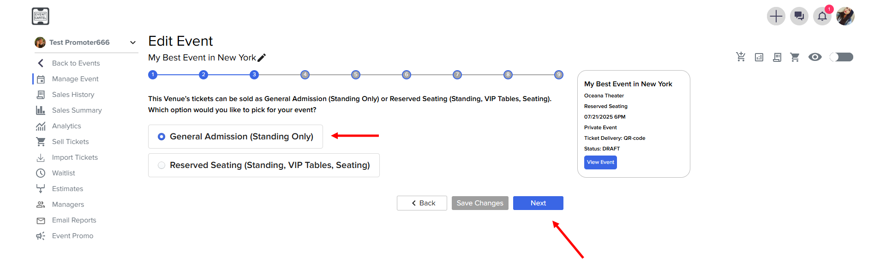Click the solid shopping cart toolbar icon
The height and width of the screenshot is (264, 886).
pos(795,57)
